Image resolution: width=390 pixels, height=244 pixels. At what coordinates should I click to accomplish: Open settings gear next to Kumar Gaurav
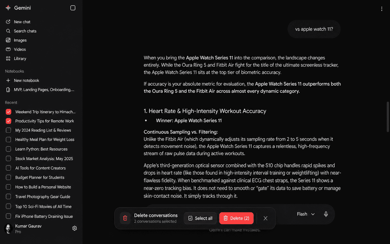pyautogui.click(x=74, y=228)
